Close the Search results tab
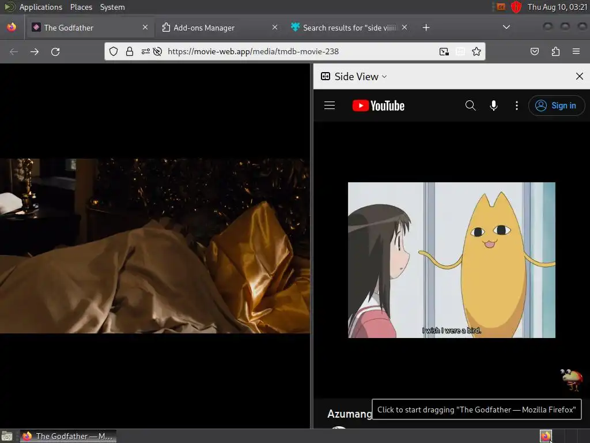Viewport: 590px width, 443px height. (x=404, y=27)
